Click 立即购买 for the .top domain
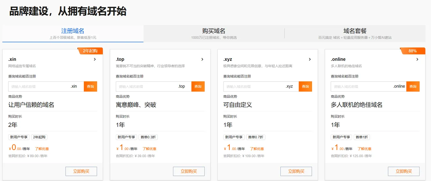 coord(189,171)
